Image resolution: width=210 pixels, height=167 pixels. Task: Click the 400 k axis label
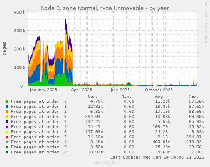click(x=19, y=12)
